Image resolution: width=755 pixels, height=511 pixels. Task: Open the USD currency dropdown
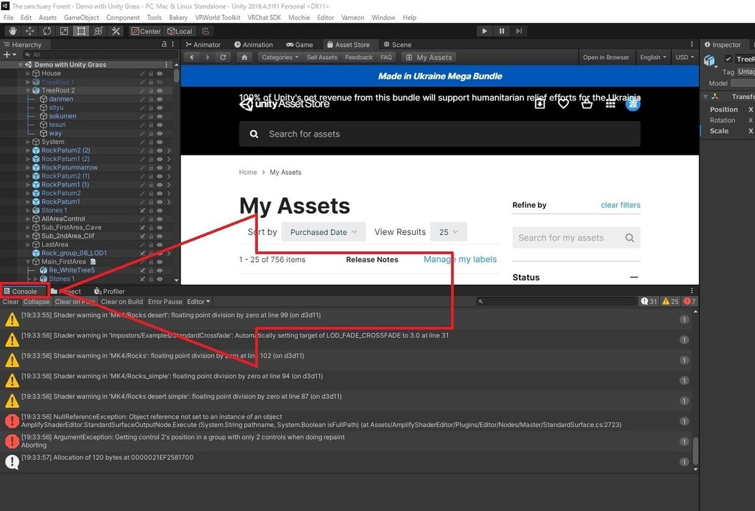(684, 57)
